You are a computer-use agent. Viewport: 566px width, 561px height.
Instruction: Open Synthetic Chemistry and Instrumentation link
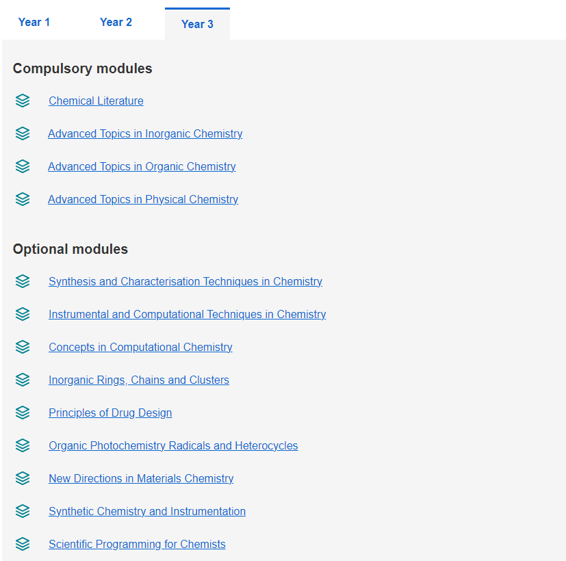point(147,512)
